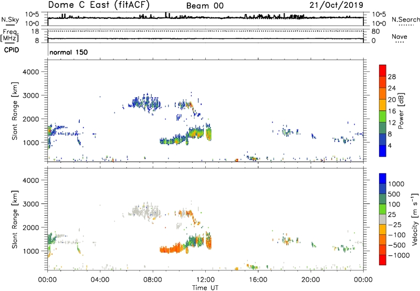Click the "-1000" velocity colorbar label
The width and height of the screenshot is (420, 291).
tap(399, 255)
